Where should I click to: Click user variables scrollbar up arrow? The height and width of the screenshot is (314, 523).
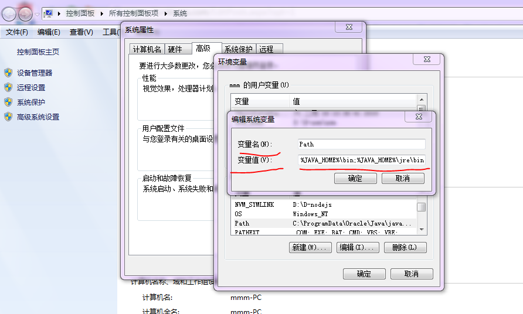(422, 100)
